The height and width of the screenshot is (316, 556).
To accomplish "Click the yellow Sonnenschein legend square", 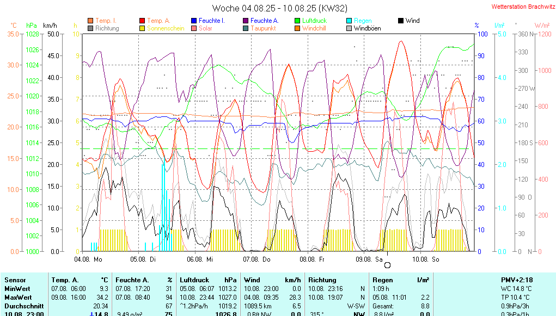I will click(x=142, y=28).
